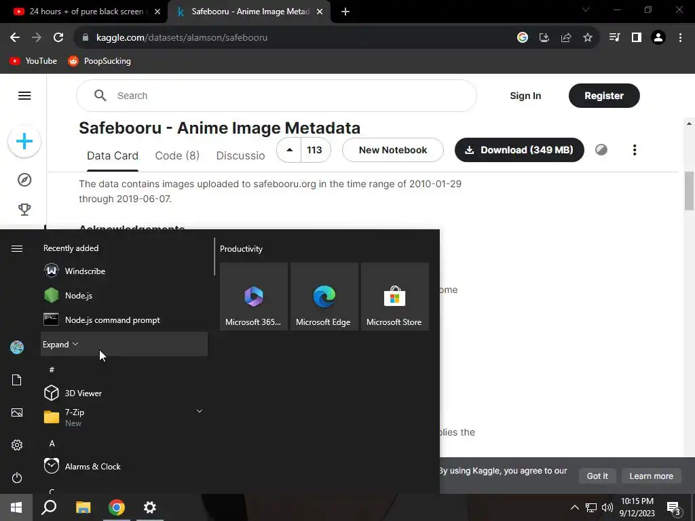Click the user account avatar in Start menu
This screenshot has width=695, height=521.
17,347
